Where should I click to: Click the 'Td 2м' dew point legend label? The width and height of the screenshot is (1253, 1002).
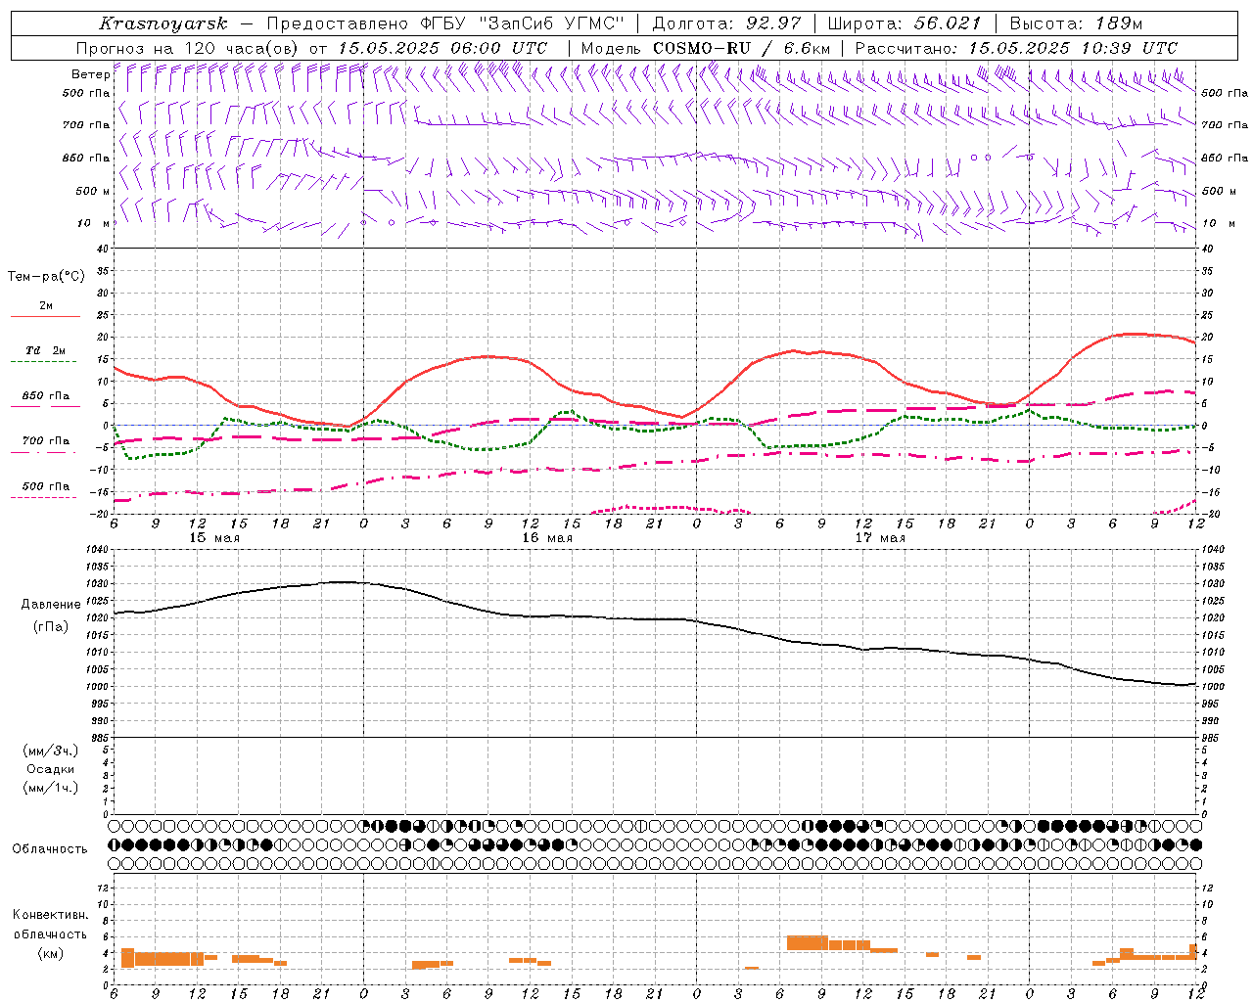tap(46, 350)
